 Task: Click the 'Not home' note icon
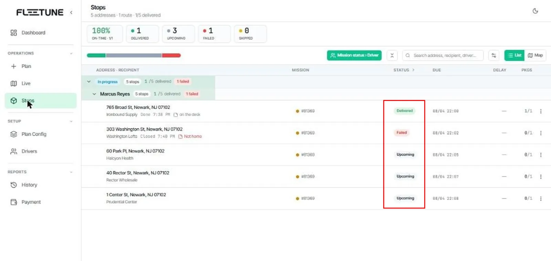[180, 137]
